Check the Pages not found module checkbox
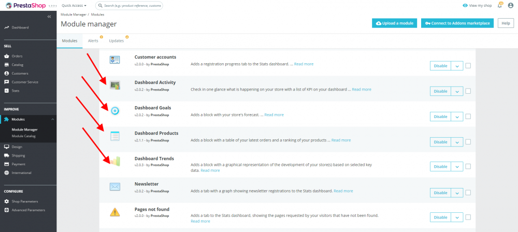Viewport: 518px width, 232px height. 468,217
